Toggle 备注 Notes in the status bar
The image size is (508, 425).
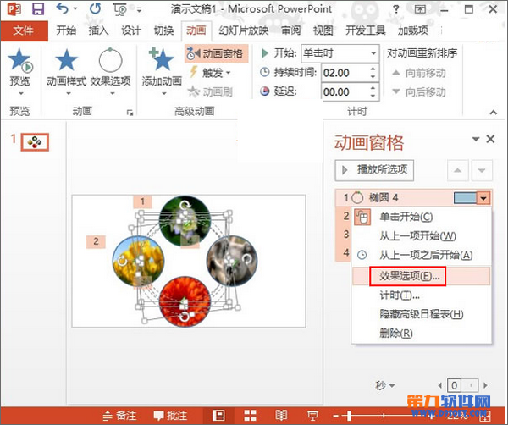pyautogui.click(x=120, y=416)
